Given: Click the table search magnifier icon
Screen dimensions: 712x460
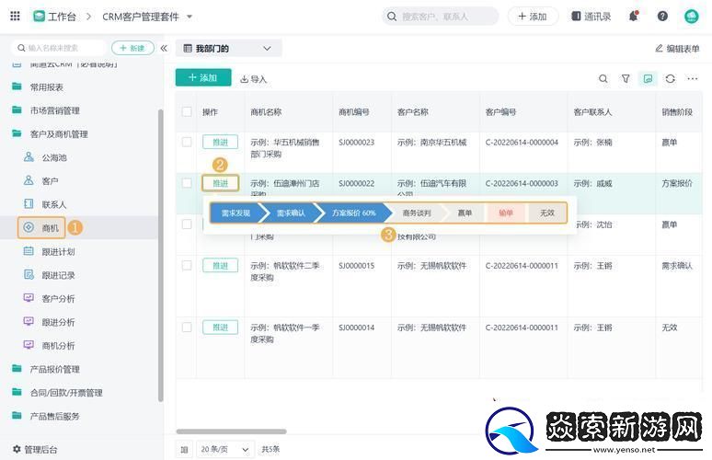Looking at the screenshot, I should 603,78.
